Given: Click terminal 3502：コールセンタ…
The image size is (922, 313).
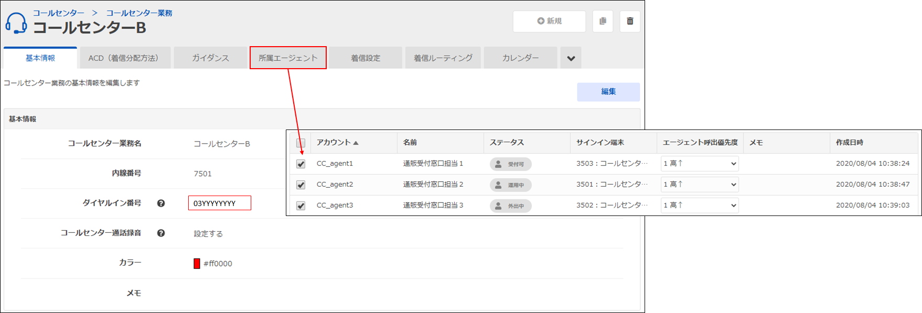Looking at the screenshot, I should pyautogui.click(x=612, y=206).
